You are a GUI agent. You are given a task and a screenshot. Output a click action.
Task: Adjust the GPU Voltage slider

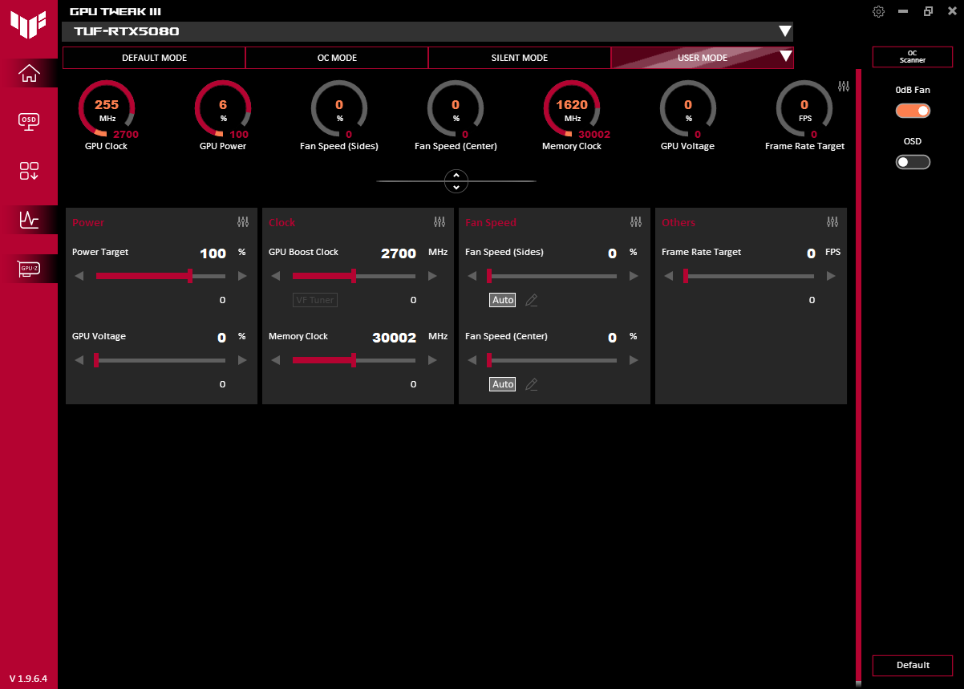click(x=160, y=360)
